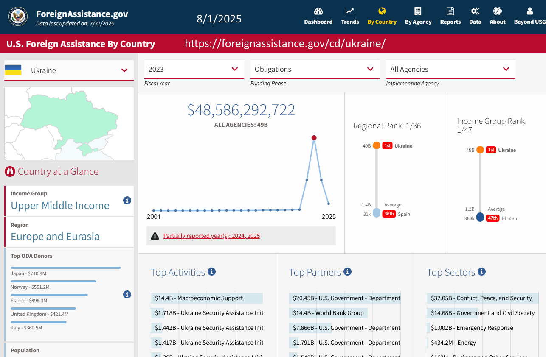Click the orange 1st Ukraine regional rank marker
546x357 pixels.
click(x=377, y=145)
